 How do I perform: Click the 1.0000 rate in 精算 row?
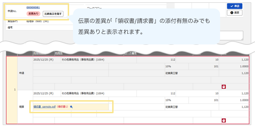click(244, 100)
